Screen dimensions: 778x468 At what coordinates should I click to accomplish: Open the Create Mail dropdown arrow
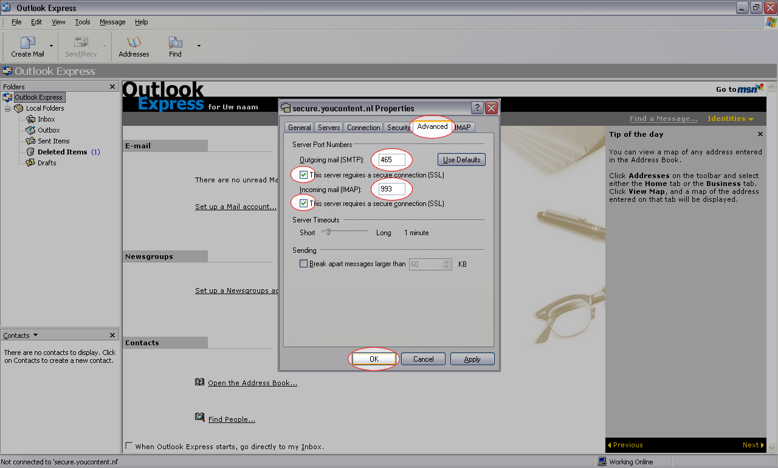(x=51, y=46)
